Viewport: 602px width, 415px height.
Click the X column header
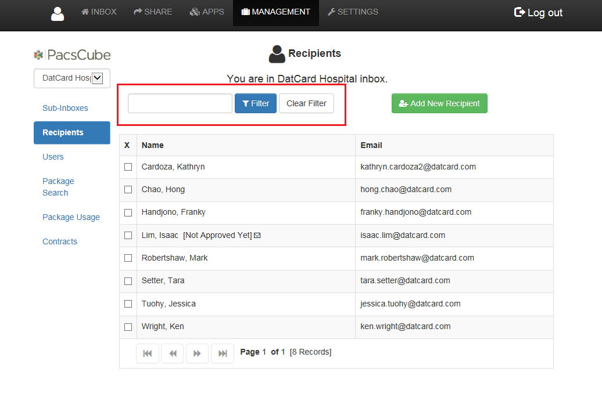tap(127, 145)
